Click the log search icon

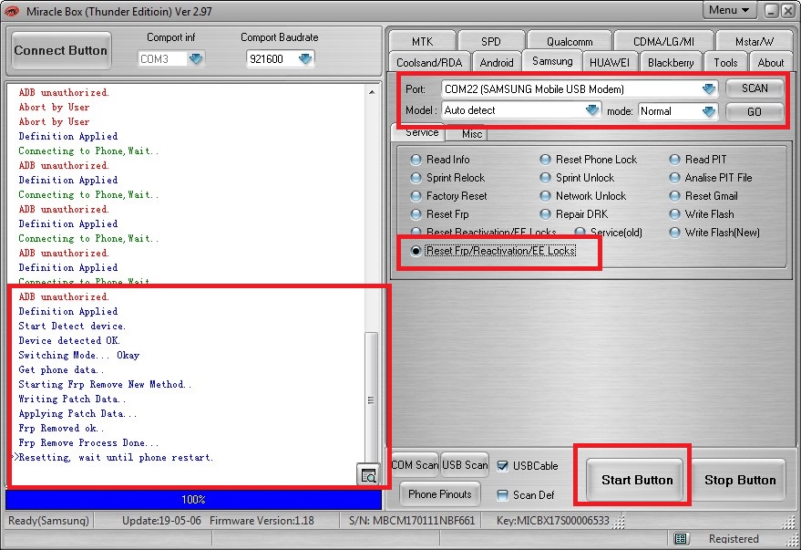click(x=368, y=475)
